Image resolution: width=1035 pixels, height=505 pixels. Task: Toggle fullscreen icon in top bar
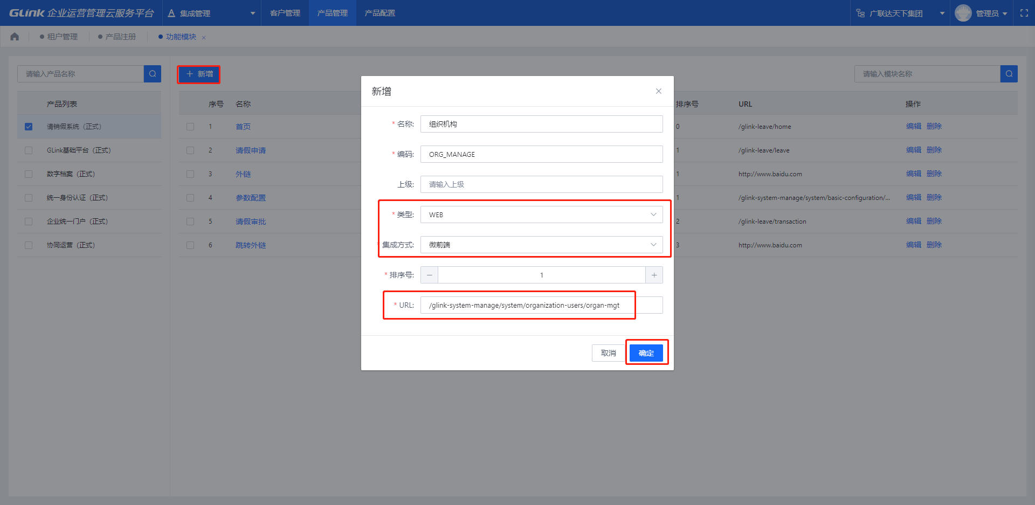tap(1024, 13)
